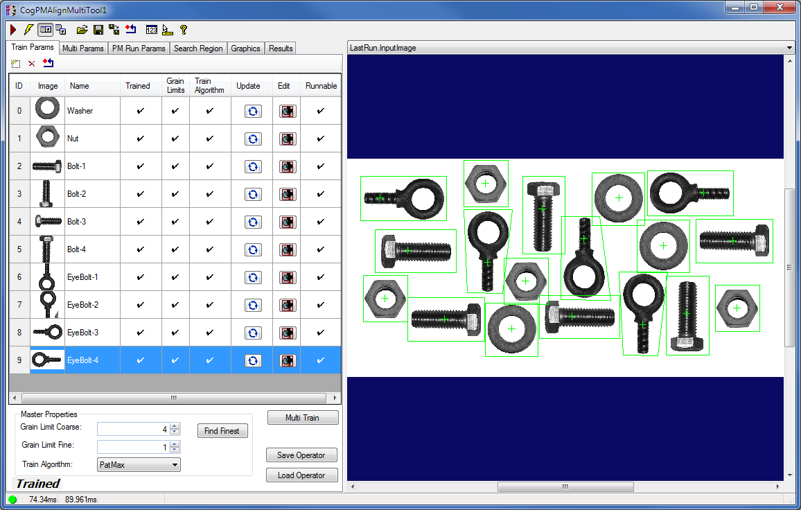This screenshot has height=510, width=801.
Task: Increase Grain Limit Coarse with up stepper
Action: coord(173,425)
